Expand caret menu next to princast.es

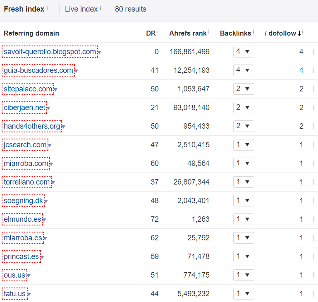[42, 257]
